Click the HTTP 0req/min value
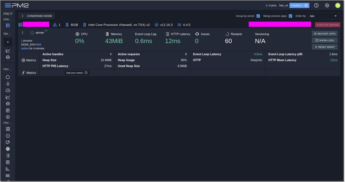 (256, 60)
